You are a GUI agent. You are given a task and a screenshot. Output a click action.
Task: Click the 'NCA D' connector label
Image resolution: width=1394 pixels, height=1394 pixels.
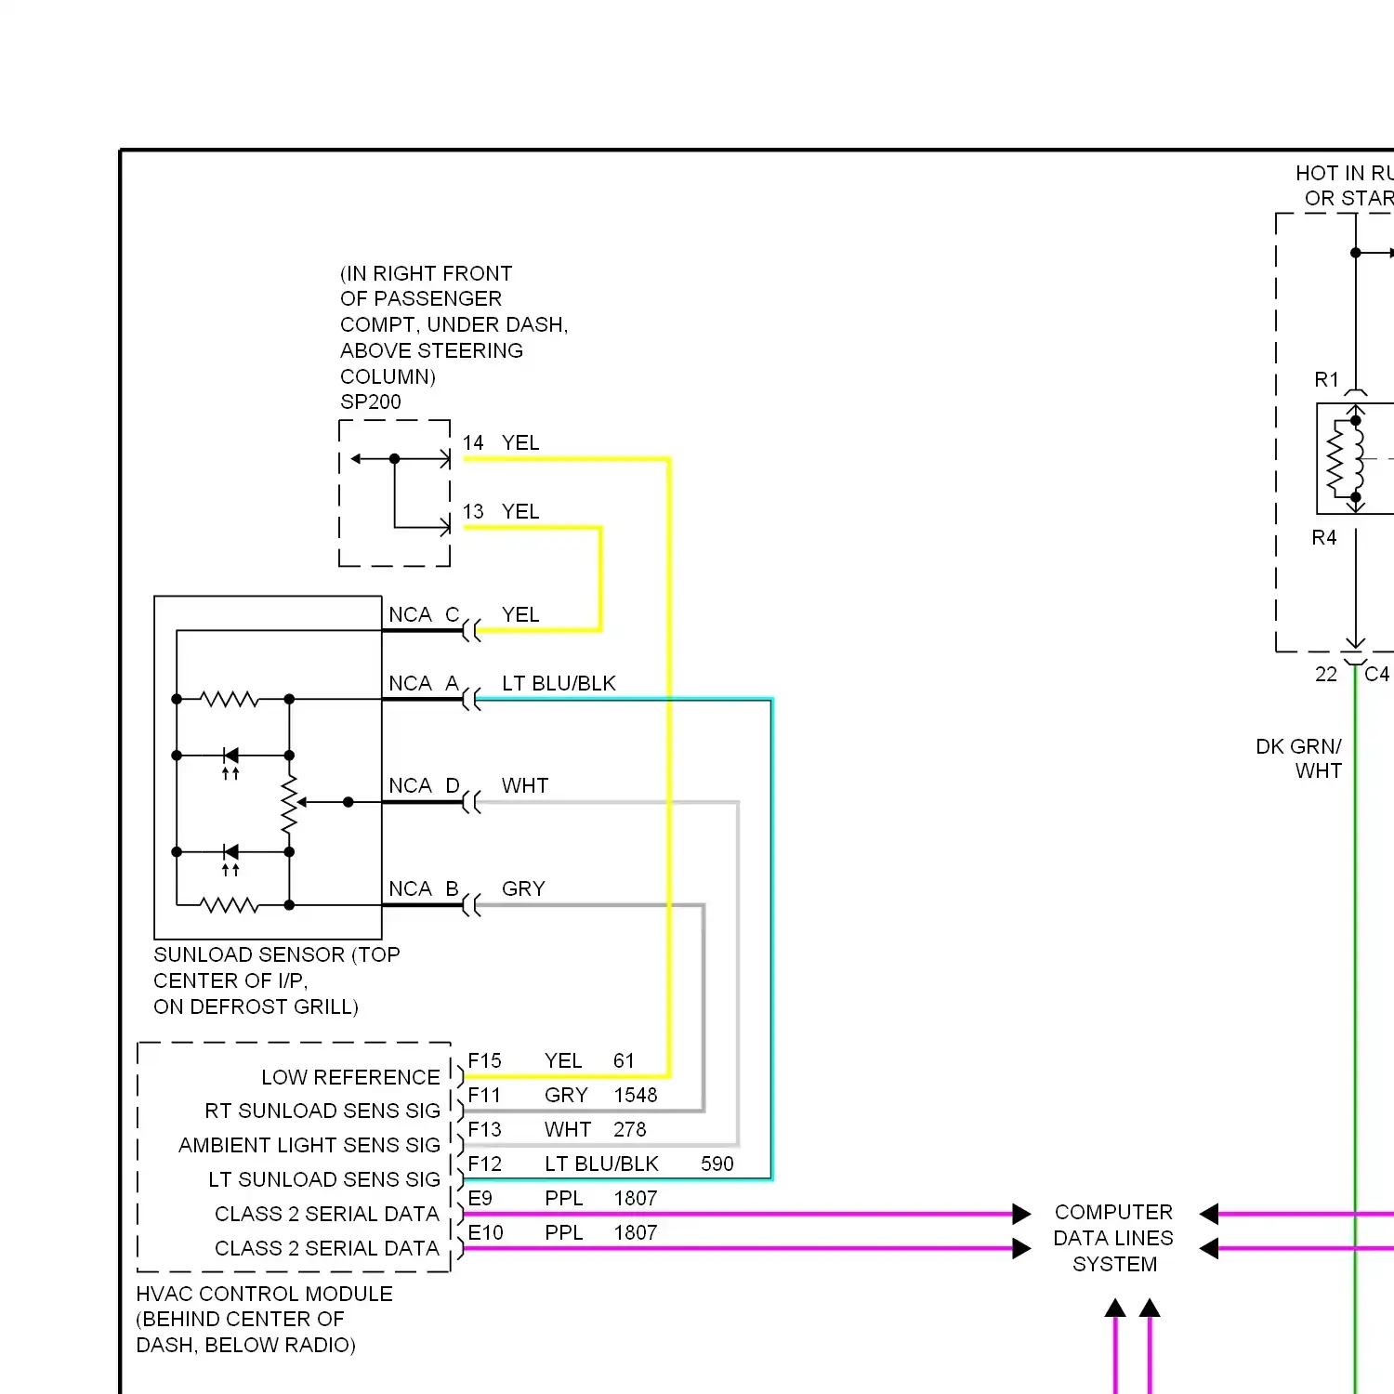(x=424, y=786)
